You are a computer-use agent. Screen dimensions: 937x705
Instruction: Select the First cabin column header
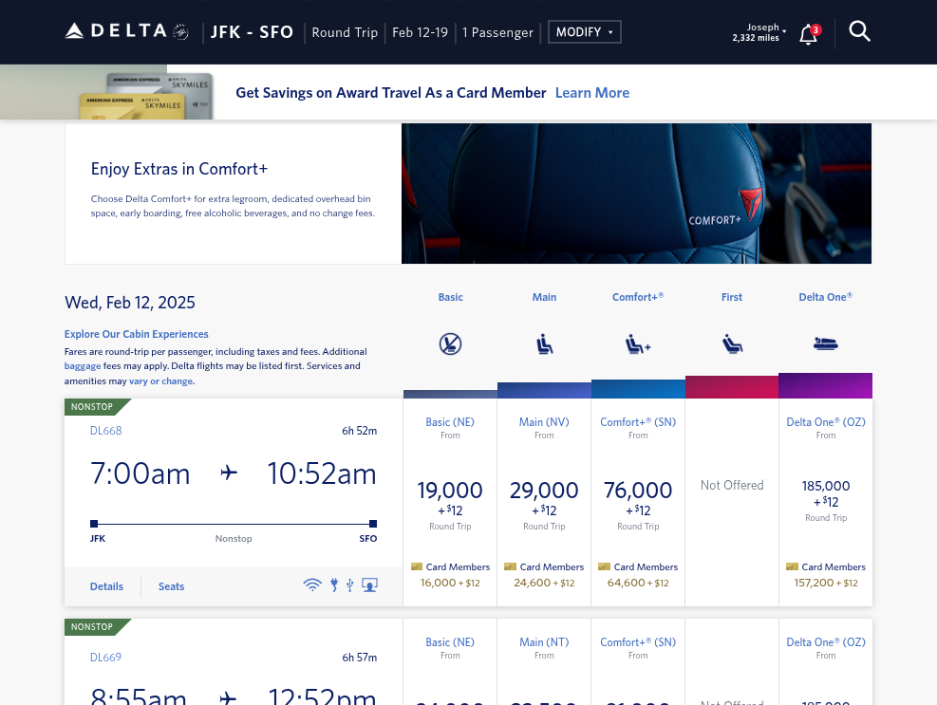tap(731, 297)
